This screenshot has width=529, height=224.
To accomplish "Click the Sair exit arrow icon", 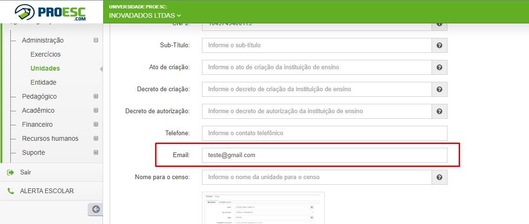I will [x=11, y=173].
